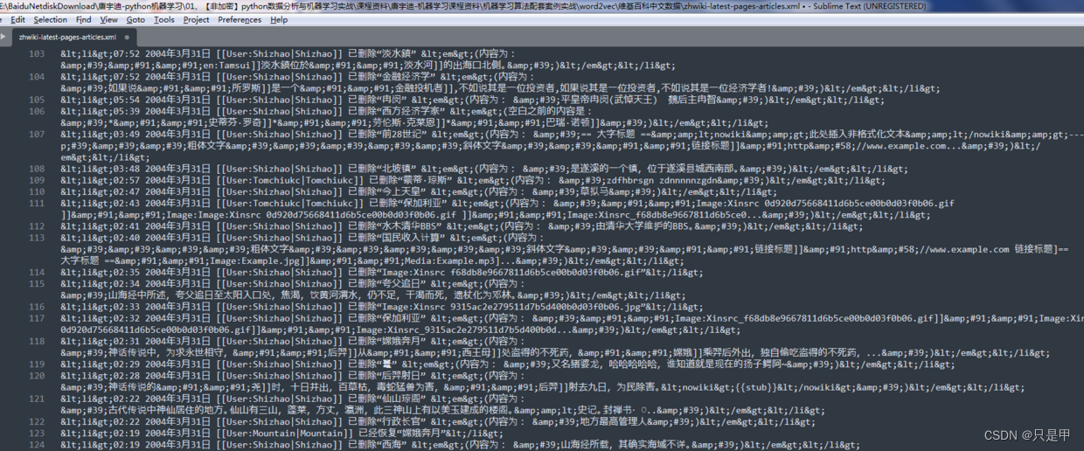The height and width of the screenshot is (451, 1084).
Task: Open the Project menu
Action: click(x=196, y=19)
